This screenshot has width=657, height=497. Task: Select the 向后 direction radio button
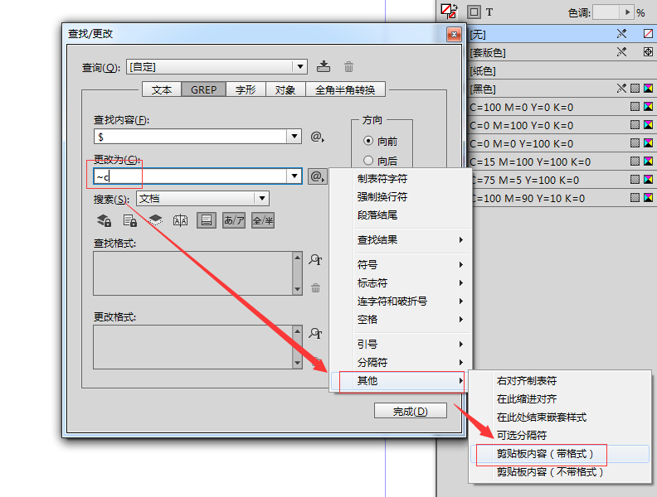(367, 160)
